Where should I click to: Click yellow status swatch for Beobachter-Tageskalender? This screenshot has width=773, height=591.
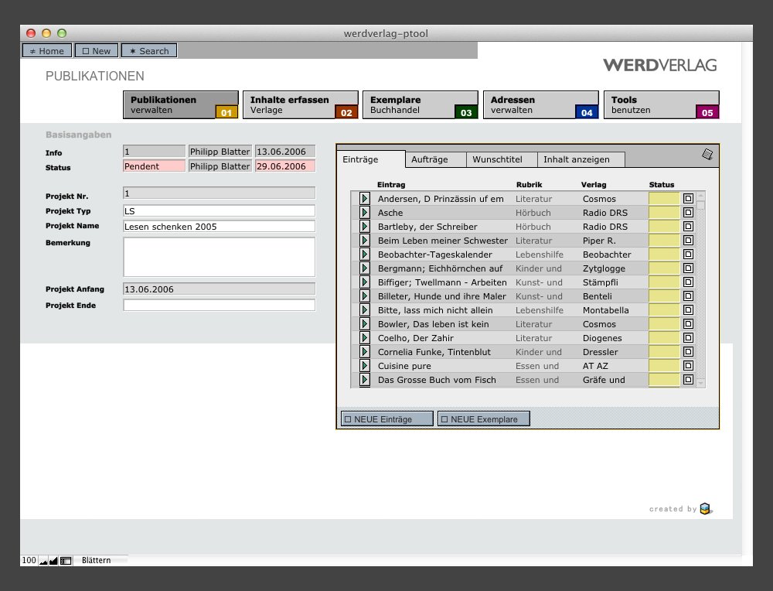coord(663,255)
